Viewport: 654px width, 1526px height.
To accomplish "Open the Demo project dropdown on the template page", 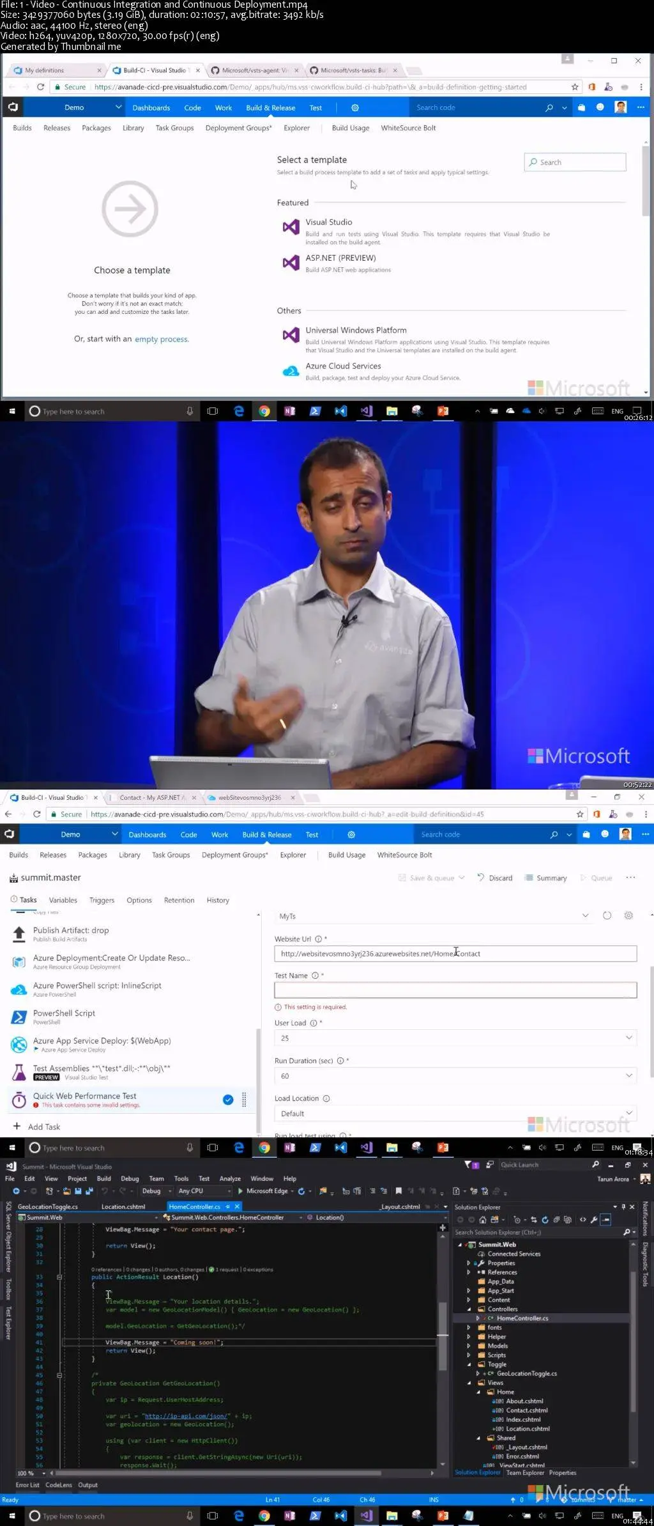I will click(x=118, y=107).
